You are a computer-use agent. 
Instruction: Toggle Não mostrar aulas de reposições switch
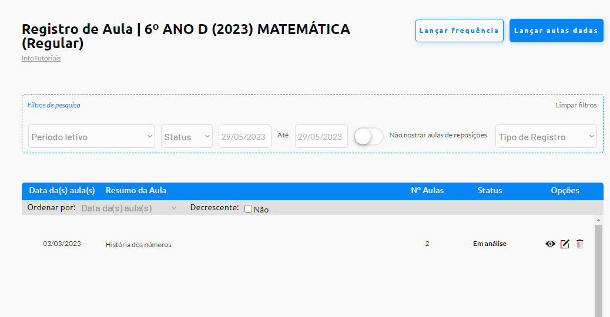point(369,136)
